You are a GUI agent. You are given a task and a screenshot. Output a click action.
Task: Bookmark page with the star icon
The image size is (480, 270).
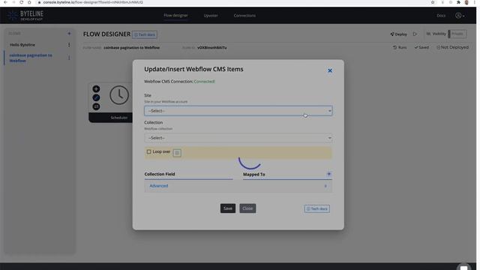coord(433,2)
